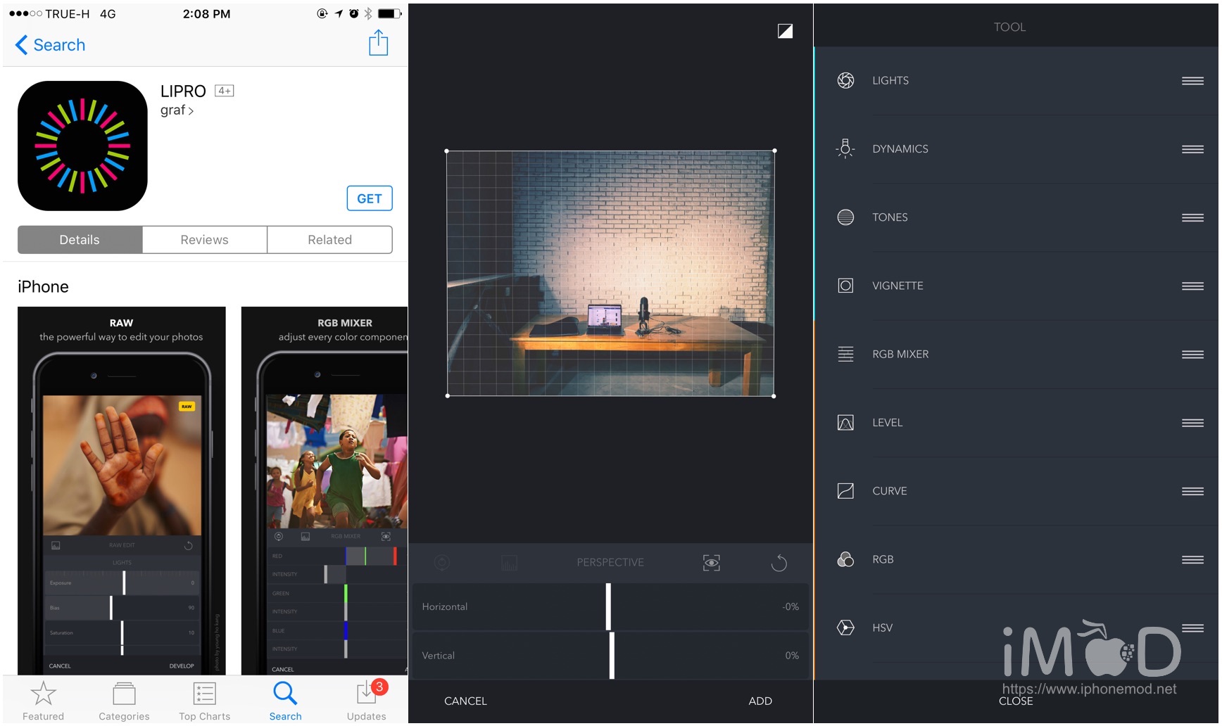Switch to the Reviews tab
Screen dimensions: 1222x726
pyautogui.click(x=204, y=240)
